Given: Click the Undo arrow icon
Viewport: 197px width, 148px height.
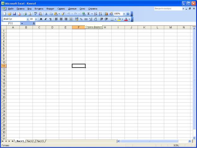Looking at the screenshot, I should pyautogui.click(x=69, y=14).
